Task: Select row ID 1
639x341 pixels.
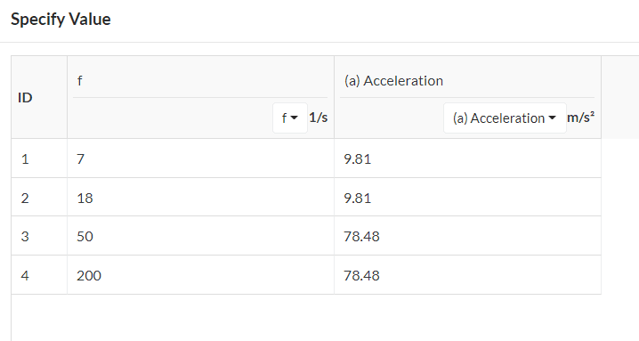Action: [x=39, y=158]
